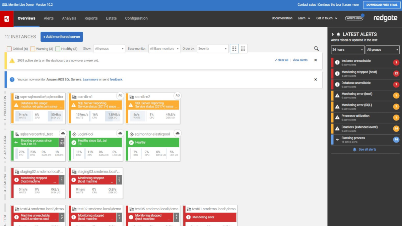Click Continue the tour link
402x226 pixels.
click(330, 5)
